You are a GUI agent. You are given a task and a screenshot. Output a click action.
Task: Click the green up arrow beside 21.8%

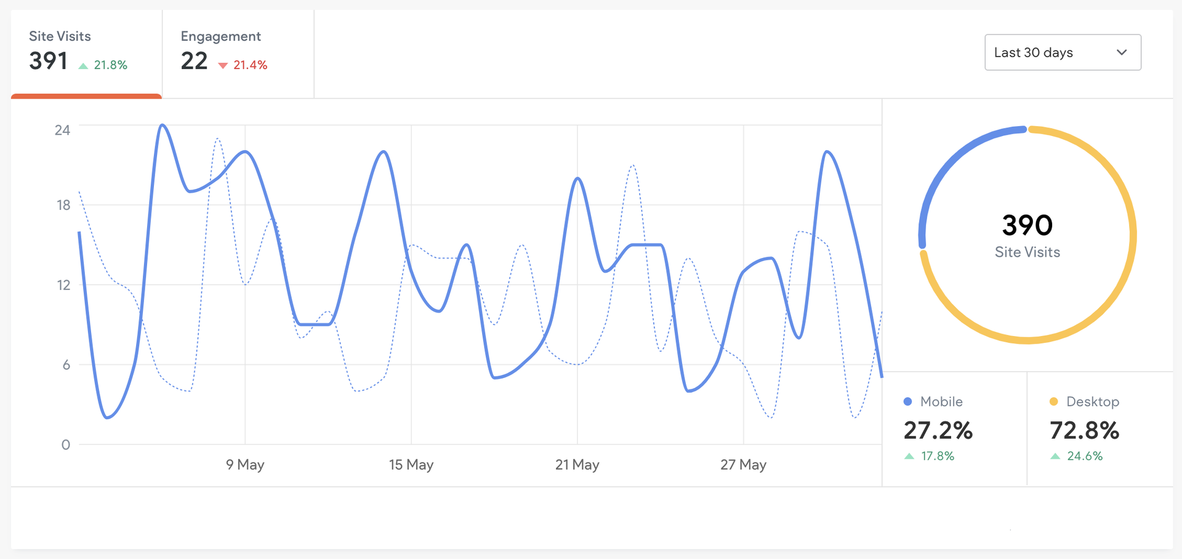coord(83,65)
